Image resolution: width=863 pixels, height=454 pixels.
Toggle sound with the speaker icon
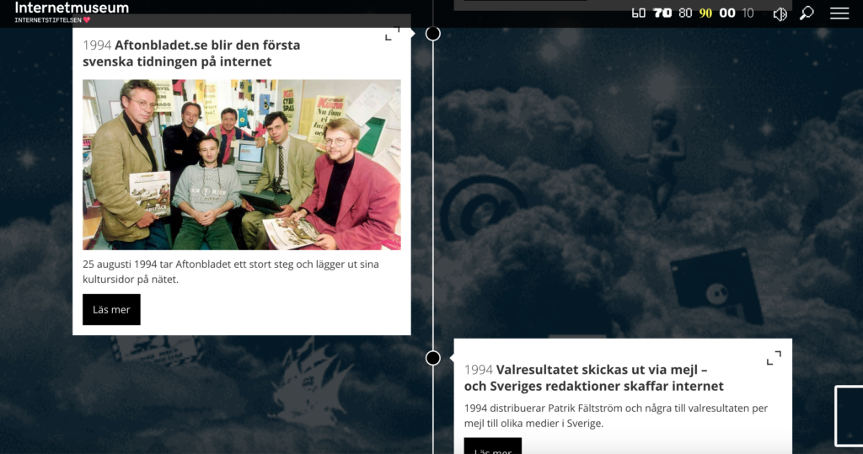[x=780, y=13]
